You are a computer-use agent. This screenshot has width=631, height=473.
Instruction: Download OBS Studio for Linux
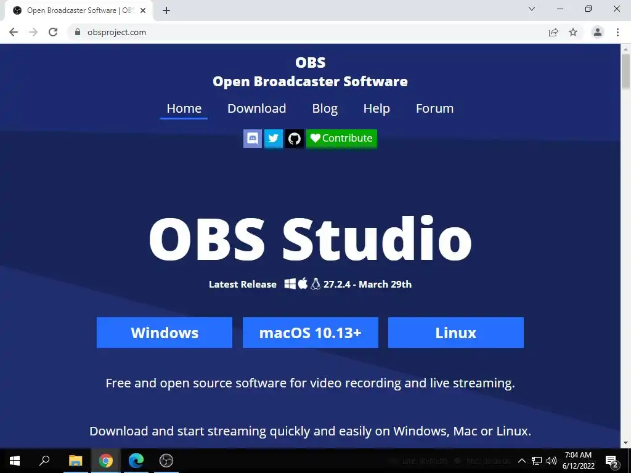(x=456, y=333)
